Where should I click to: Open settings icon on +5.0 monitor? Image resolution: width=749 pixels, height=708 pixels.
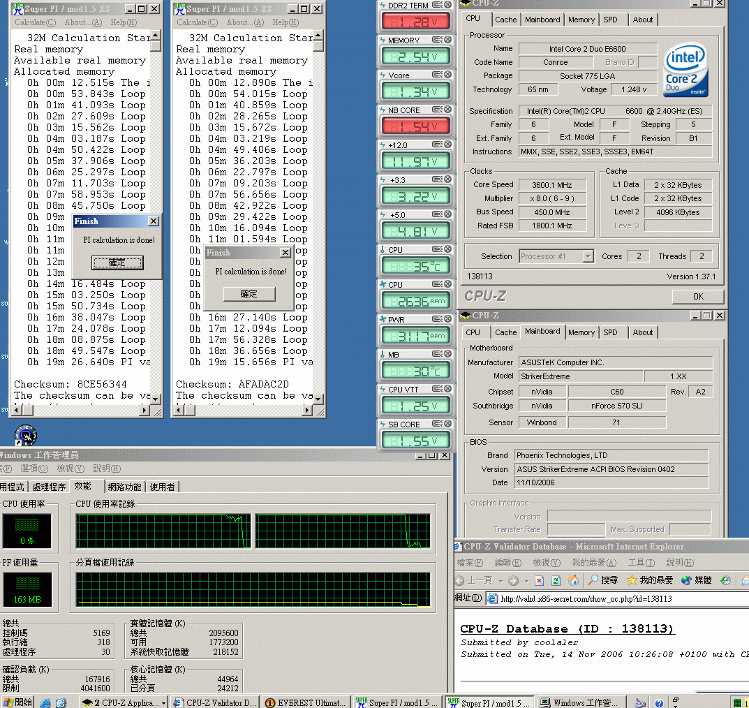pyautogui.click(x=436, y=214)
